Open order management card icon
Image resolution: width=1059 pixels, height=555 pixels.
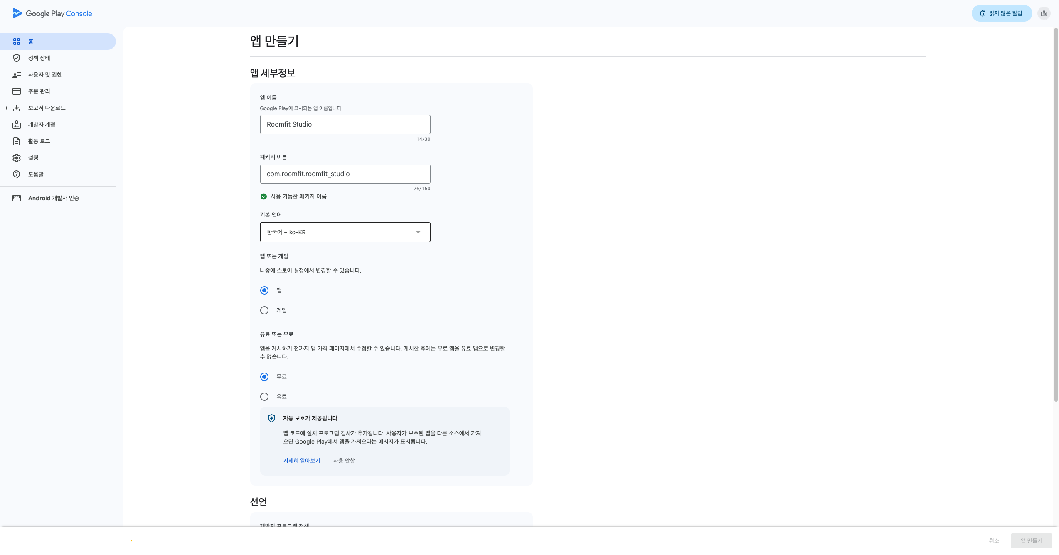(17, 91)
